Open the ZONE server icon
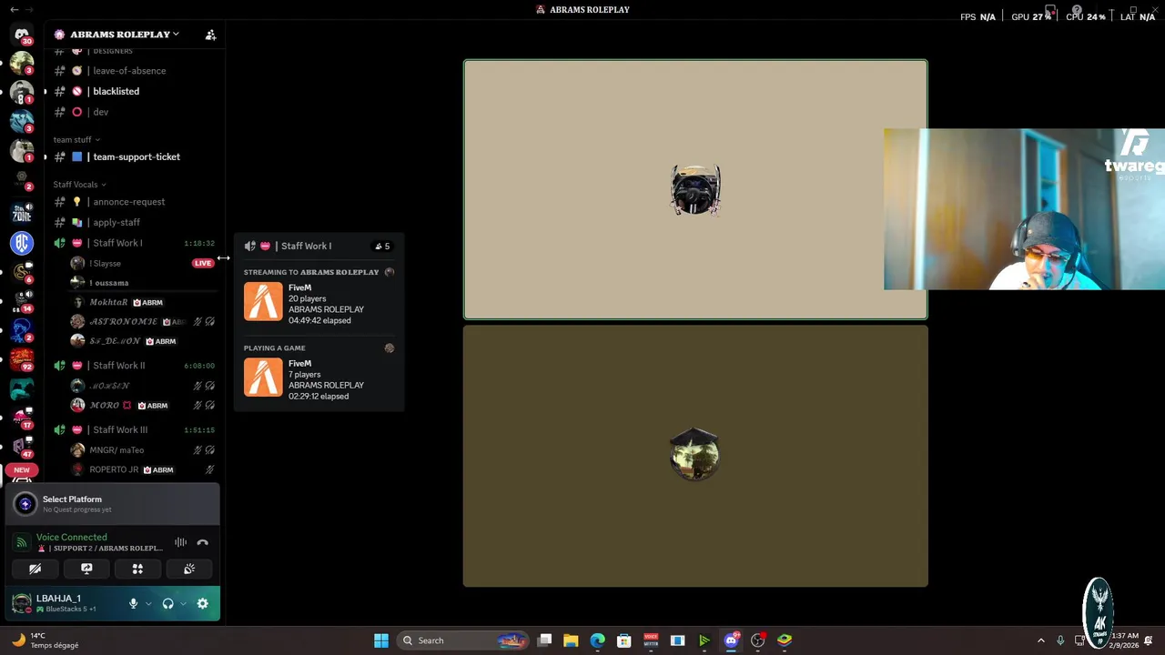The image size is (1165, 655). (22, 213)
